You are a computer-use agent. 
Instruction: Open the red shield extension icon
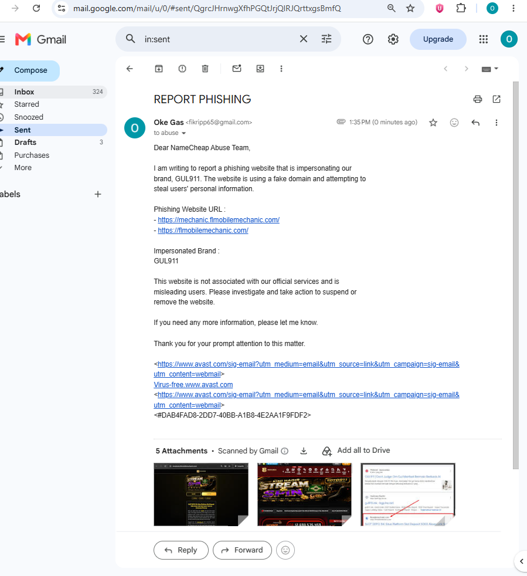click(440, 8)
